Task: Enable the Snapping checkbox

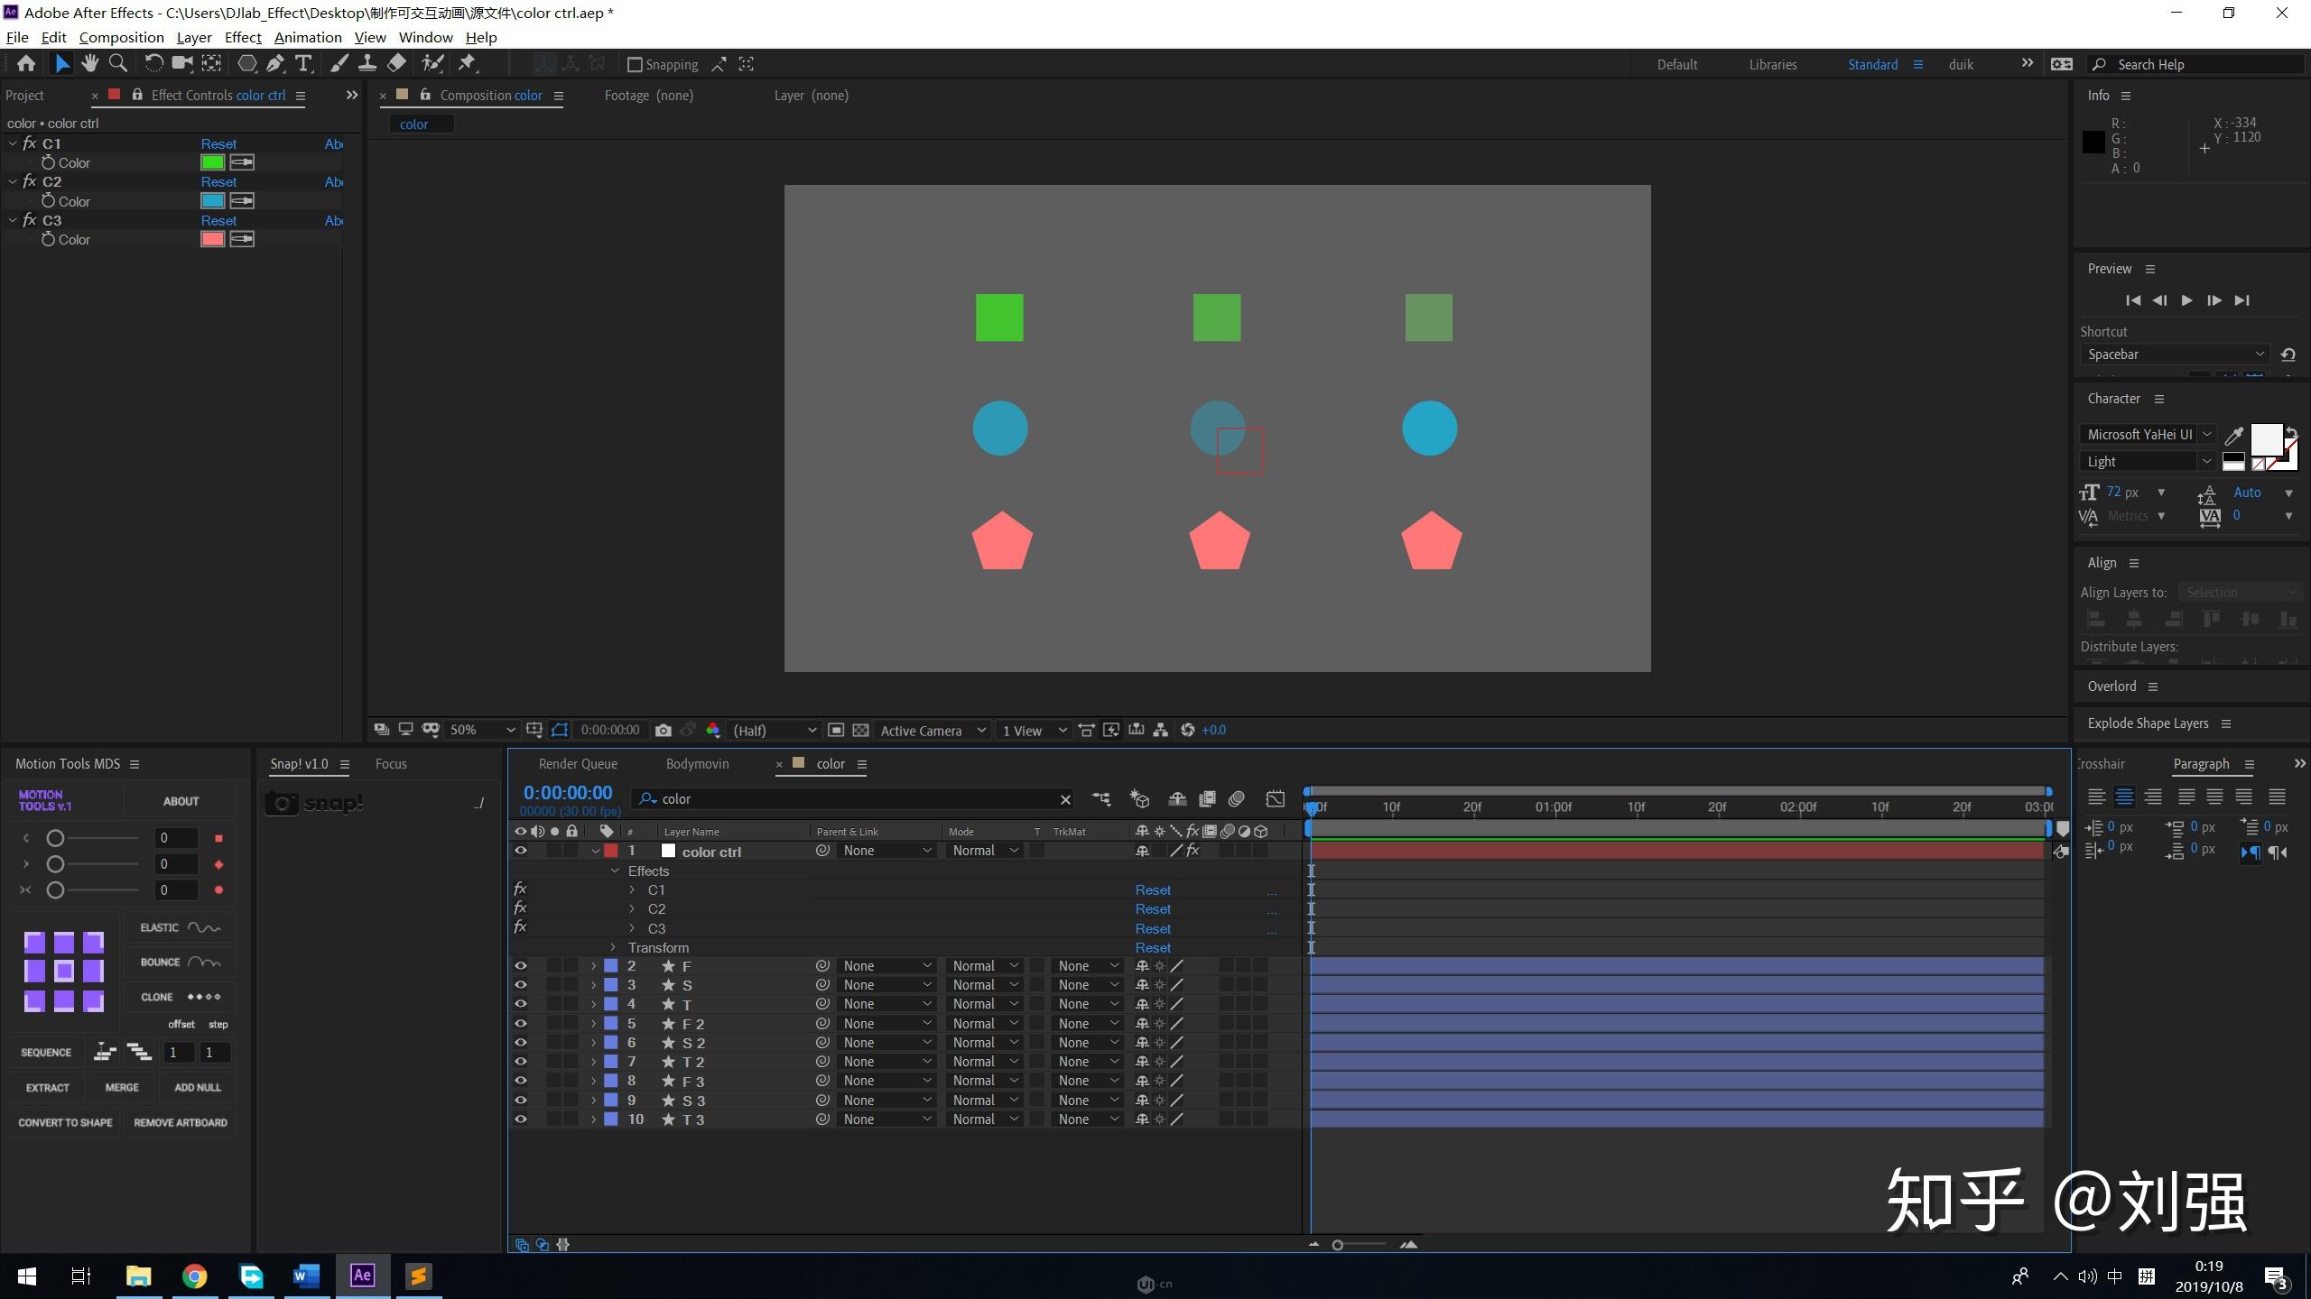Action: click(635, 65)
